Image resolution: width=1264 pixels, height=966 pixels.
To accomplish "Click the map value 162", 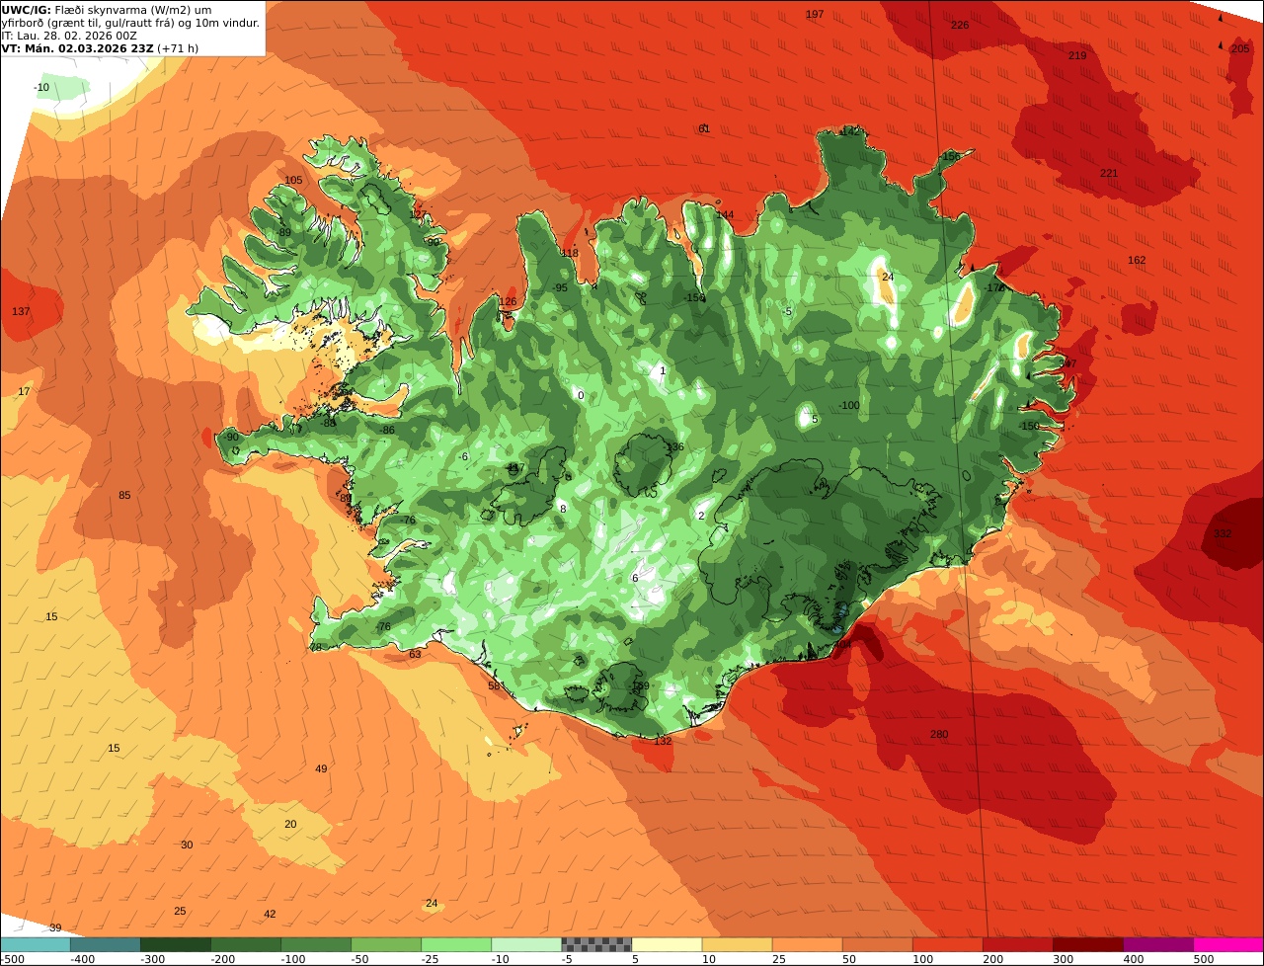I will (x=1137, y=260).
